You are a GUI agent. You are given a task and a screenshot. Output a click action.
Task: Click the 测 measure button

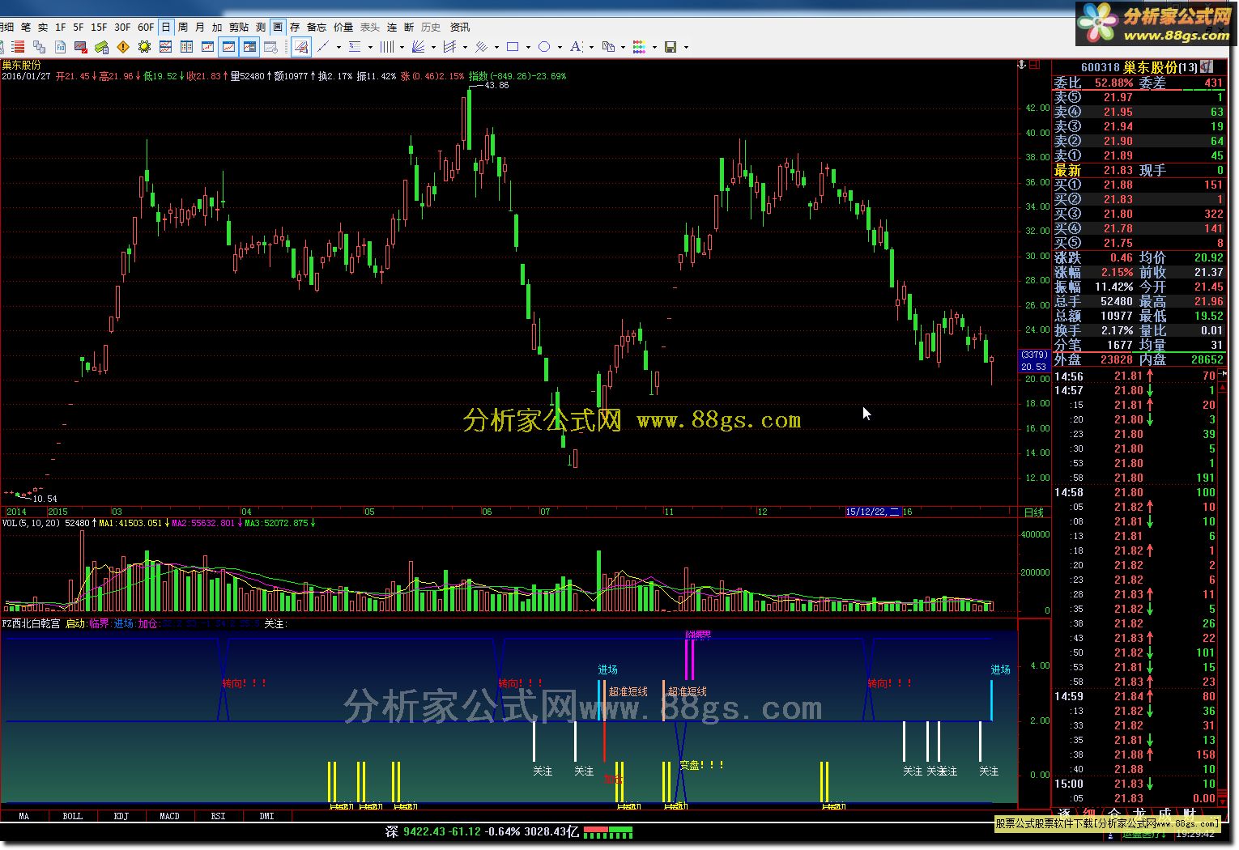pyautogui.click(x=261, y=27)
